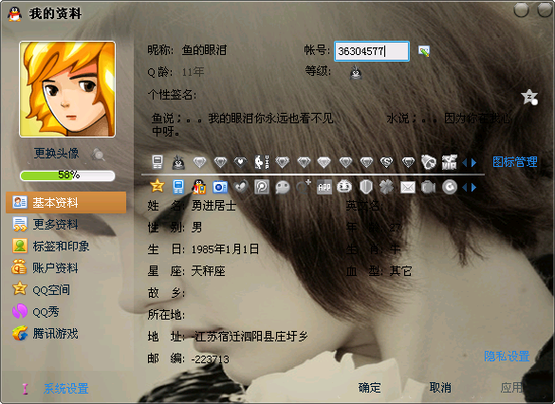Viewport: 555px width, 404px height.
Task: Click the 更换头像 text link
Action: pyautogui.click(x=56, y=154)
